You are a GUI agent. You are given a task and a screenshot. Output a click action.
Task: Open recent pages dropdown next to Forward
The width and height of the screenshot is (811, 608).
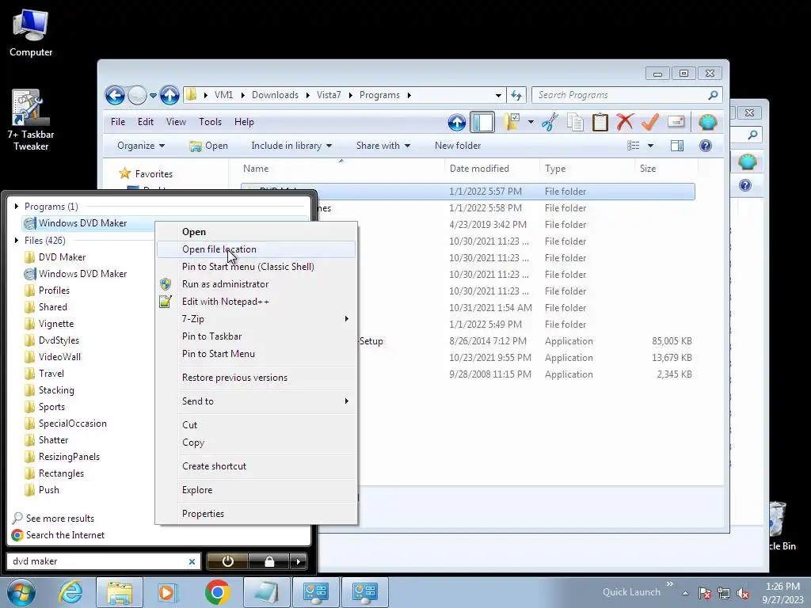pyautogui.click(x=153, y=96)
